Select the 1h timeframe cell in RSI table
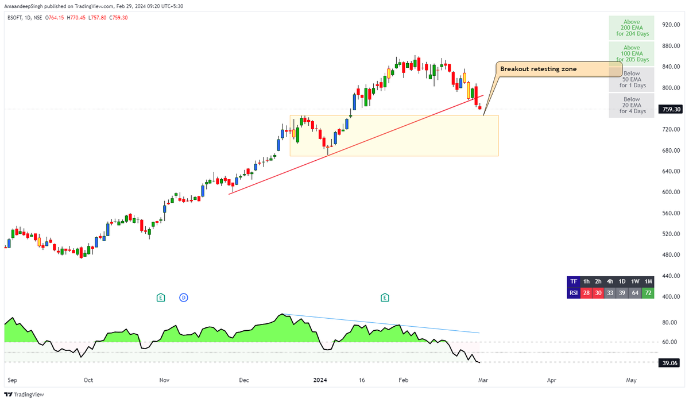Screen dimensions: 689x402 [586, 281]
